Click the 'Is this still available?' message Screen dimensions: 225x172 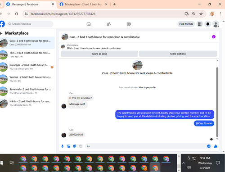click(x=81, y=98)
